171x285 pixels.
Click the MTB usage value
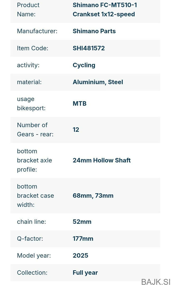click(79, 103)
